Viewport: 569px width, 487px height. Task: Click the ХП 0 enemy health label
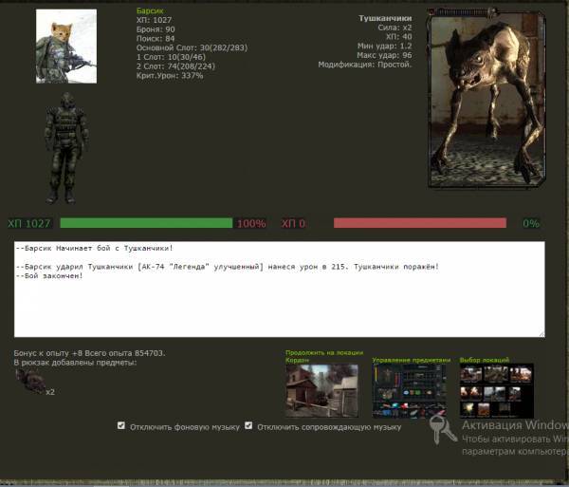[x=293, y=223]
